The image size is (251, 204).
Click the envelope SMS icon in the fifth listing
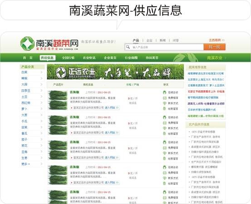(165, 198)
